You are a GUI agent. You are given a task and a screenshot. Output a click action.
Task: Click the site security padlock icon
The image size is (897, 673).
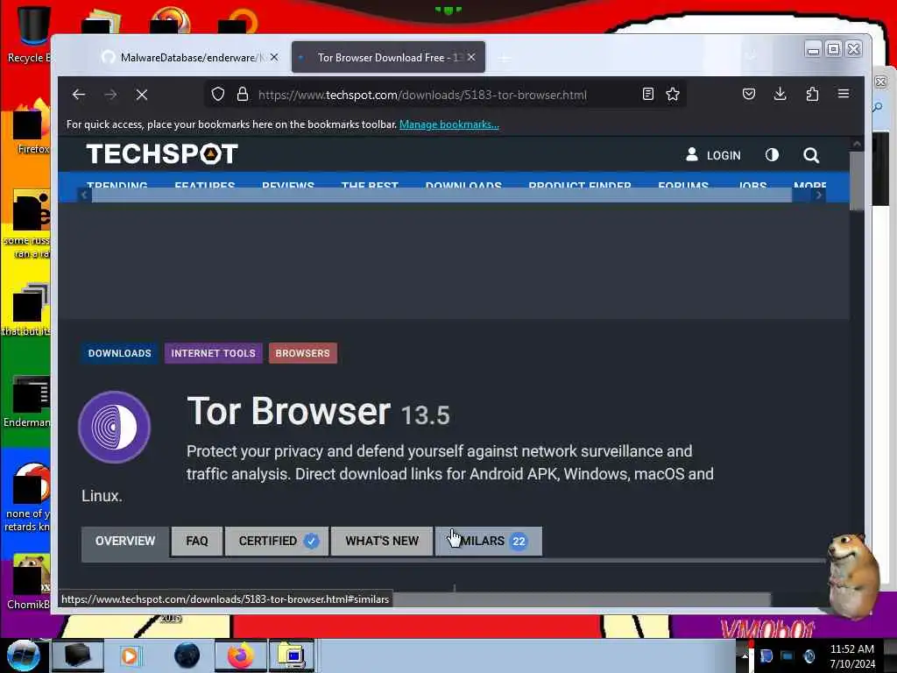(x=243, y=95)
